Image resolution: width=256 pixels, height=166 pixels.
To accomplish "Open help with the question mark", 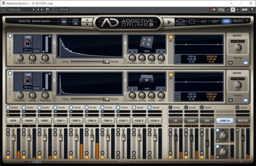I will [247, 21].
